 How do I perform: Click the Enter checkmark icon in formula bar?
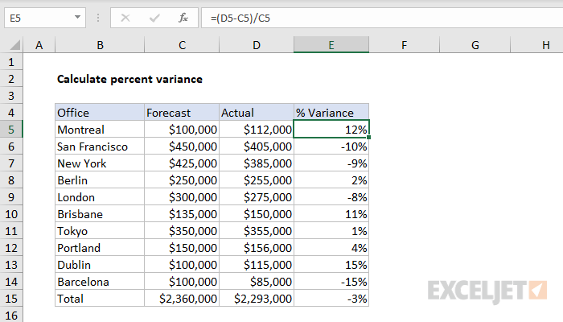coord(154,17)
